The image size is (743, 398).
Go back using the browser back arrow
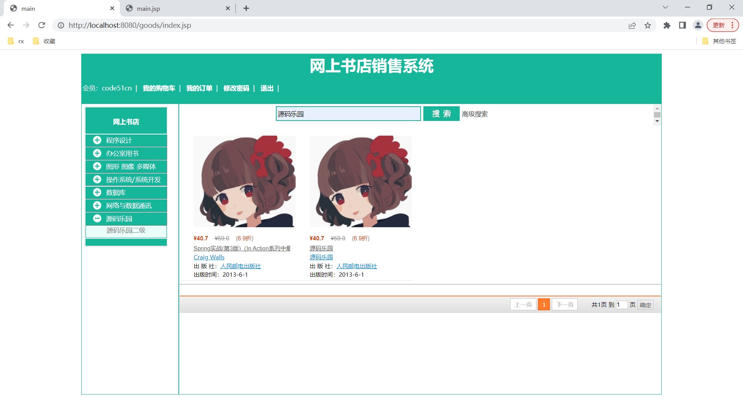pos(11,25)
